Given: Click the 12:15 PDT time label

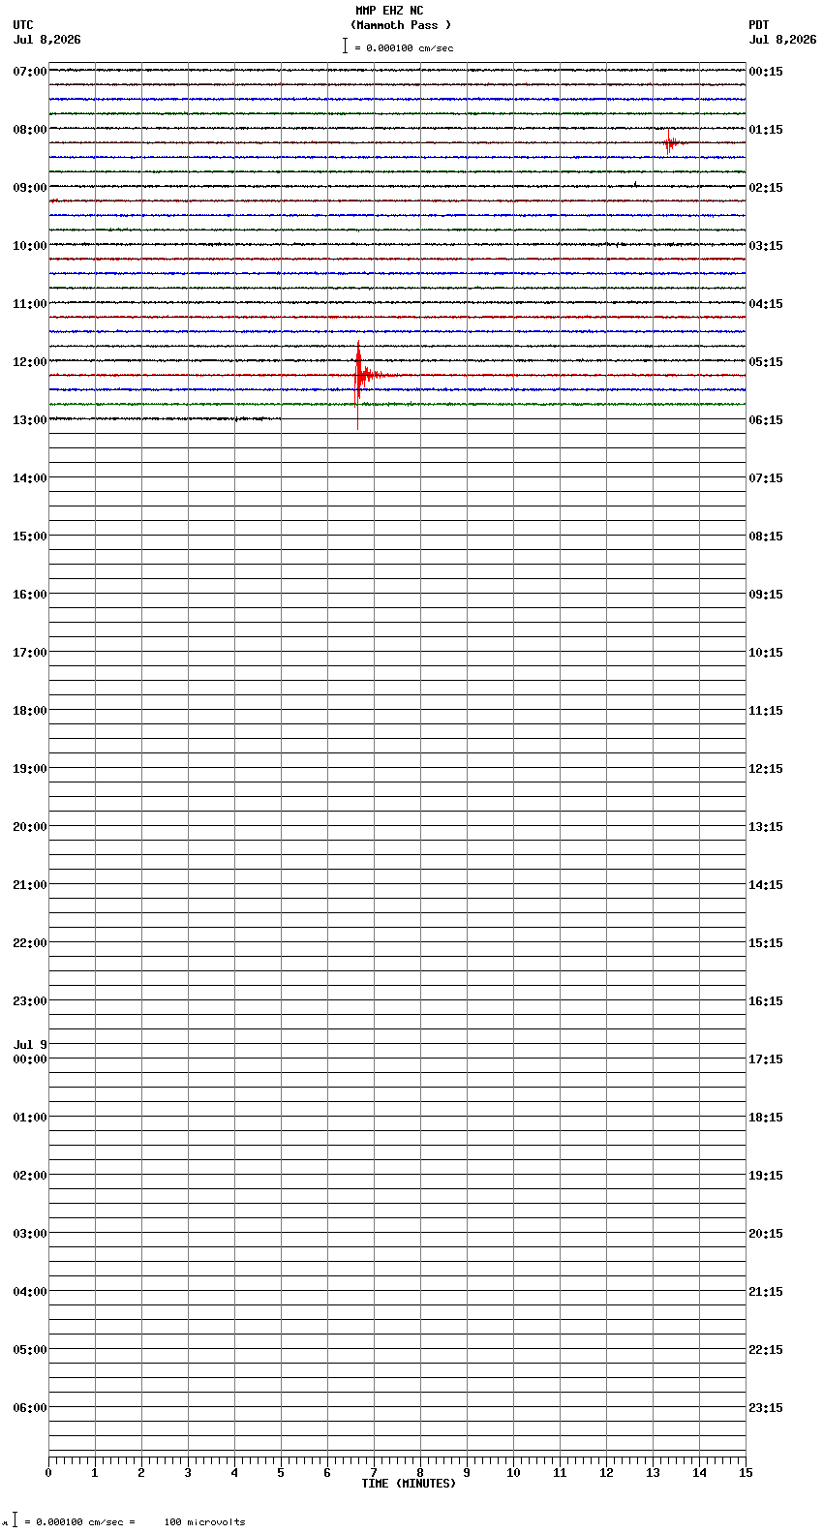Looking at the screenshot, I should 766,769.
